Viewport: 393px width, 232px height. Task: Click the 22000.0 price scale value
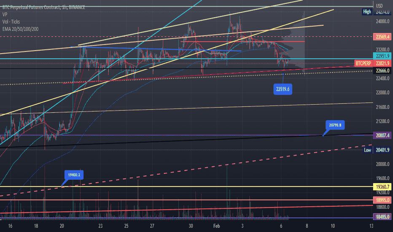tap(382, 93)
